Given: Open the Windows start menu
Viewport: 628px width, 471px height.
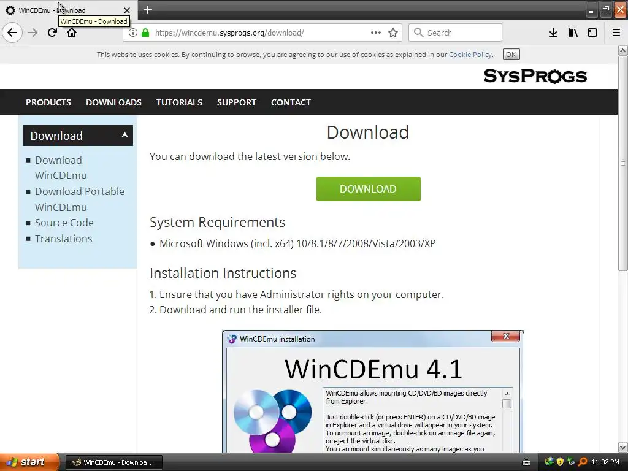Looking at the screenshot, I should 29,462.
